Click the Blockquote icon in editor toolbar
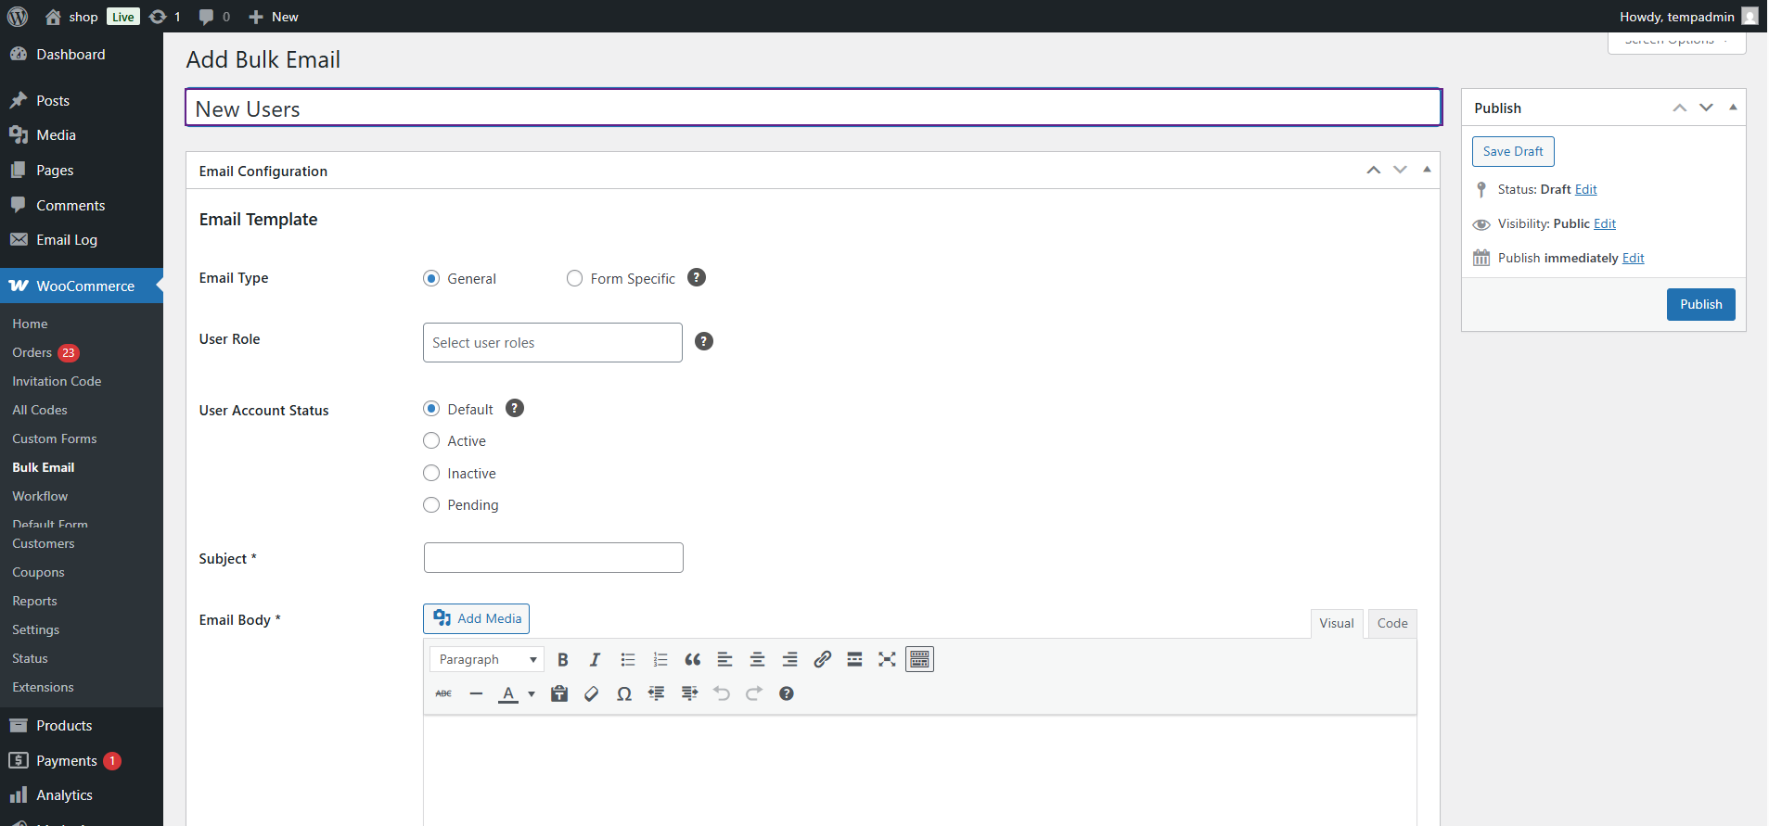1769x826 pixels. pyautogui.click(x=692, y=660)
